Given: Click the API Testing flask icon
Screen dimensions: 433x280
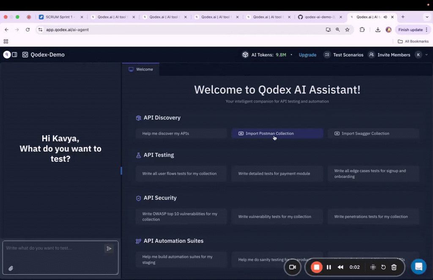Looking at the screenshot, I should pos(138,155).
